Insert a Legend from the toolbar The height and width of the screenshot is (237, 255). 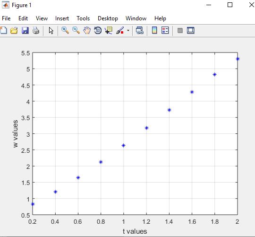point(165,30)
